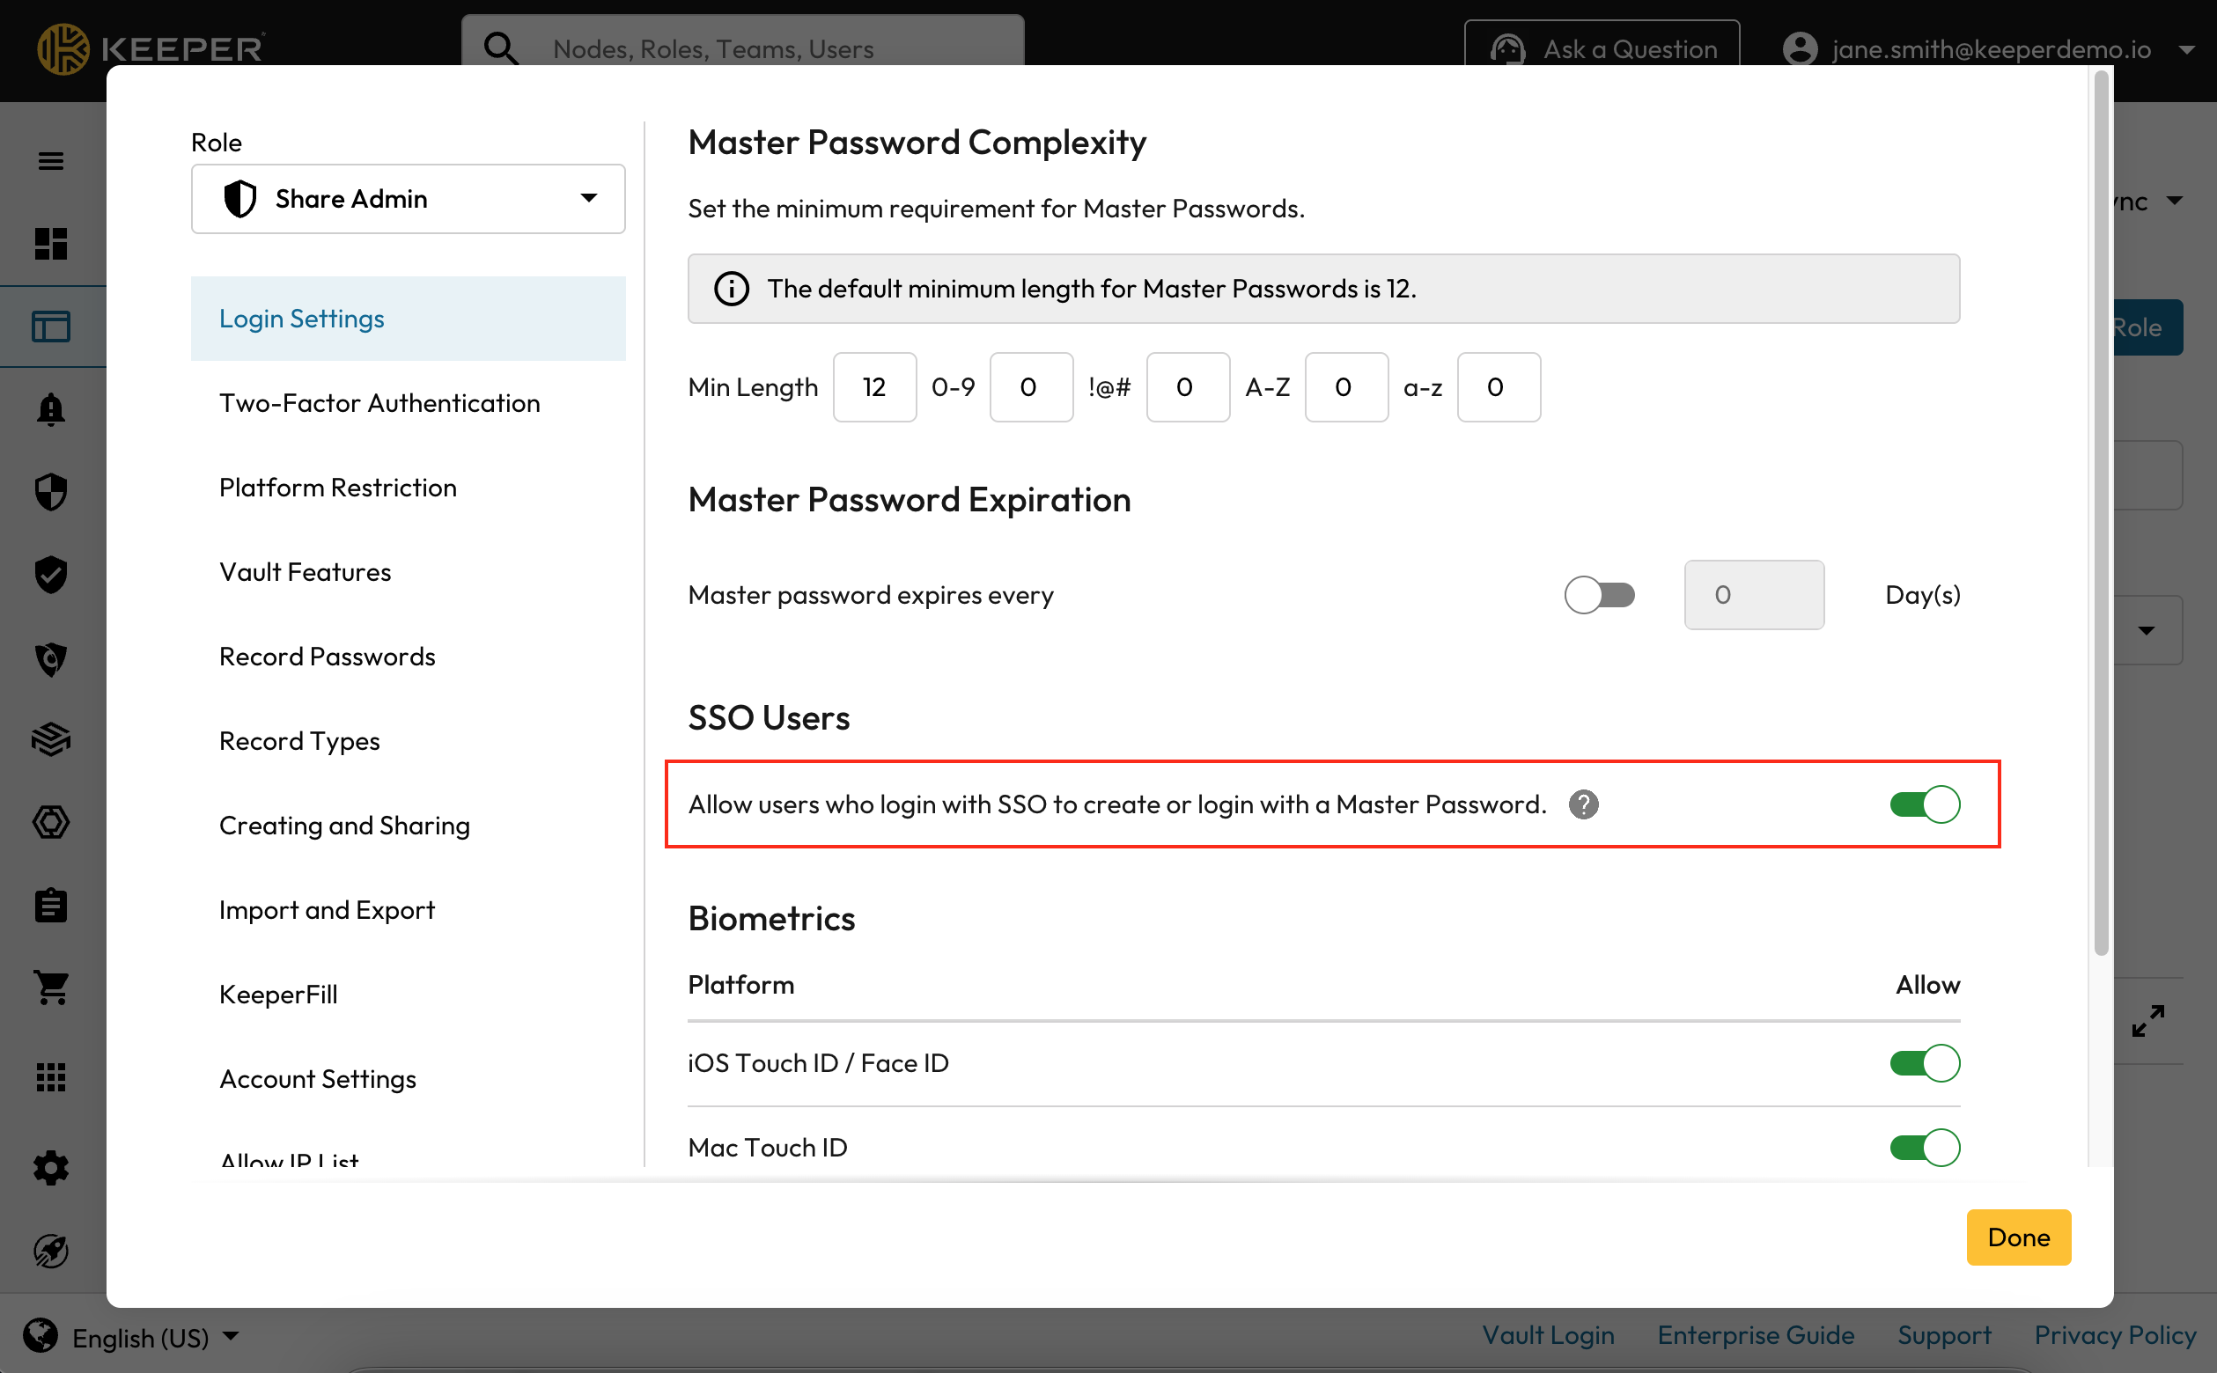Viewport: 2217px width, 1373px height.
Task: Open the Vault Features settings section
Action: 306,572
